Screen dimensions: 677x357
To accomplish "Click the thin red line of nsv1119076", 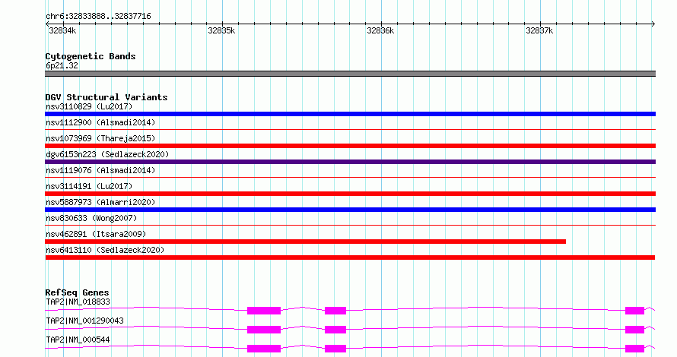I will pos(350,177).
